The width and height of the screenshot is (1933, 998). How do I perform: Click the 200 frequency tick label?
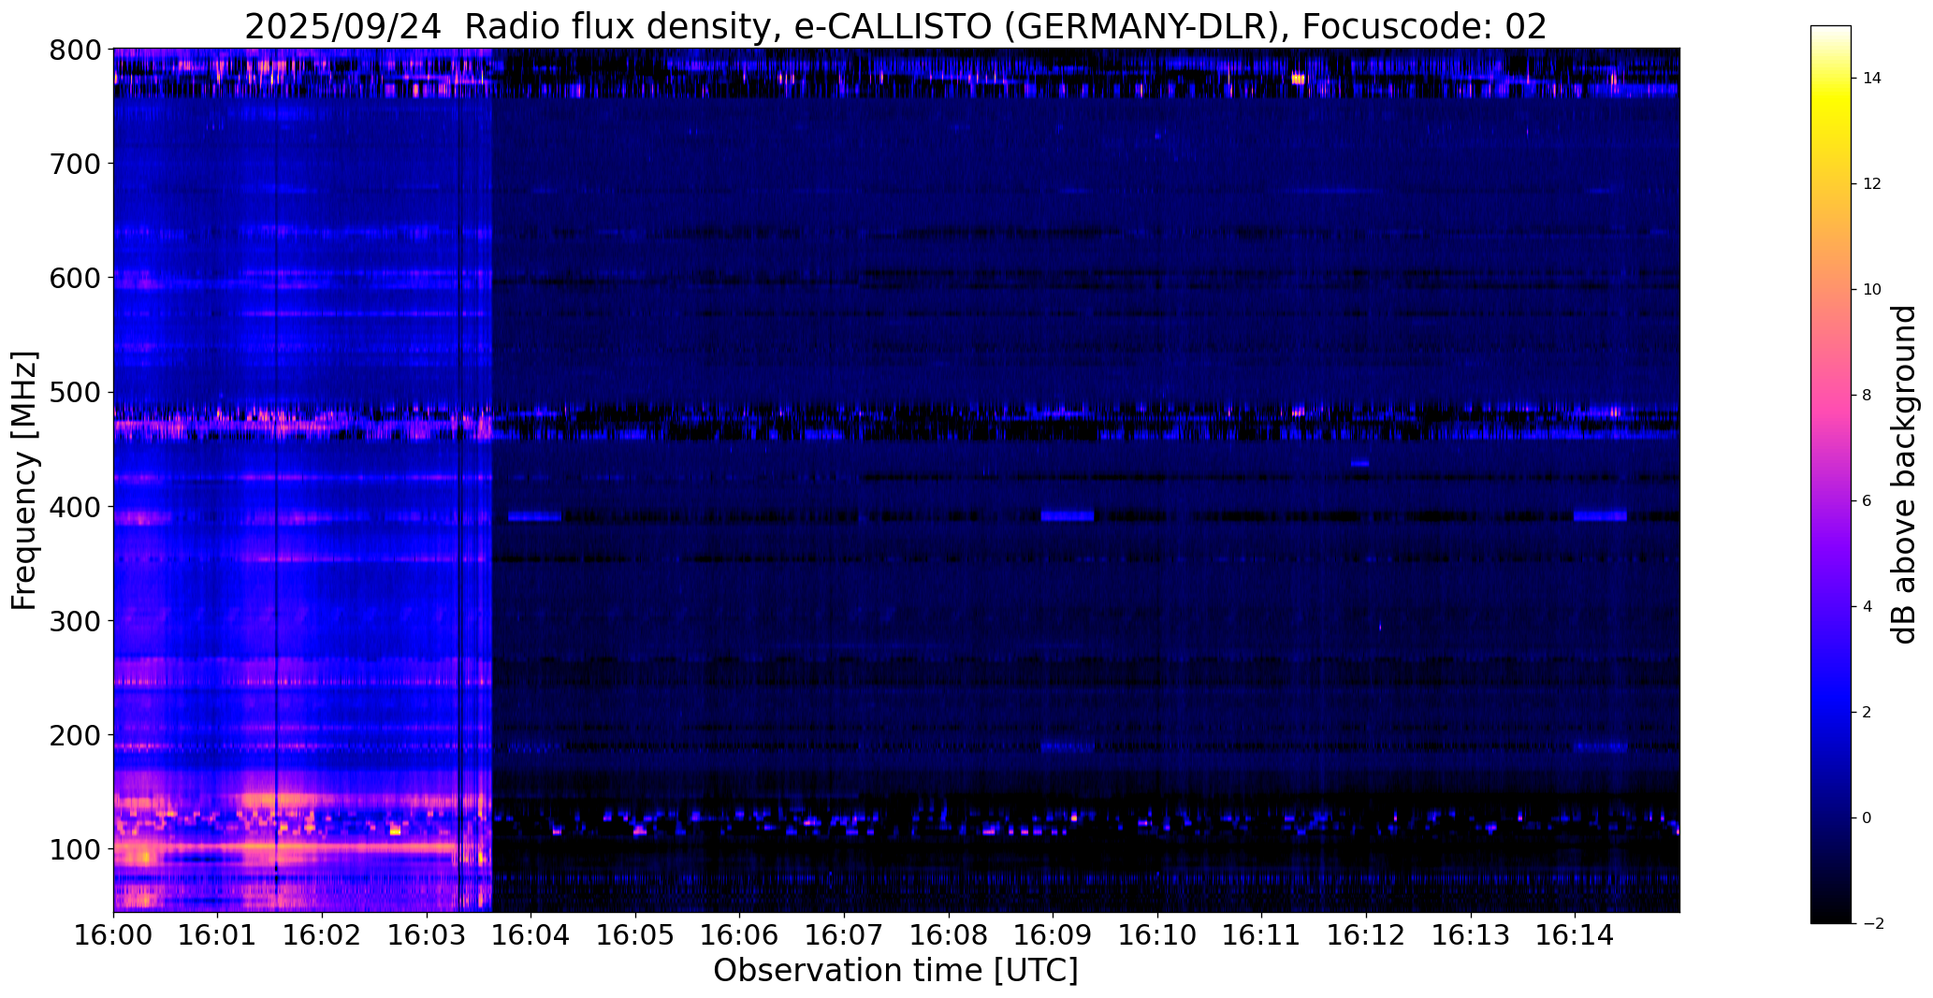[73, 735]
